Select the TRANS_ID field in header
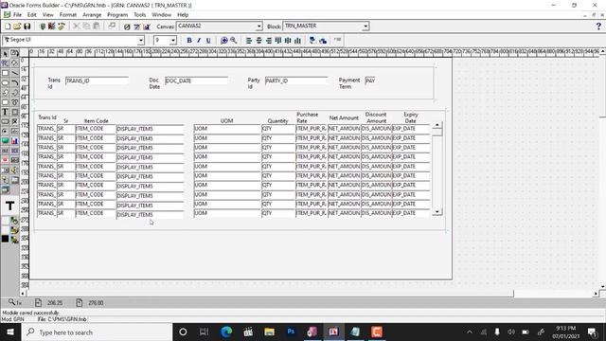The image size is (606, 341). [97, 81]
